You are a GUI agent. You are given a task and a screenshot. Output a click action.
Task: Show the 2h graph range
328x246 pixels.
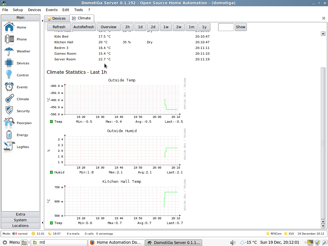(127, 27)
